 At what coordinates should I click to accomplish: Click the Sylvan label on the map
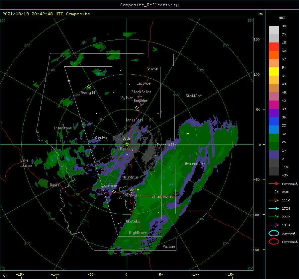[127, 98]
